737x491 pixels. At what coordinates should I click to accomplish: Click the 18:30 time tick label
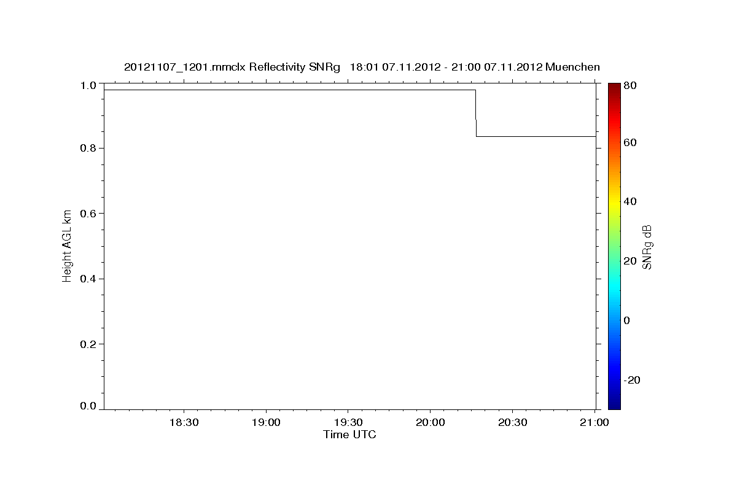pos(184,423)
